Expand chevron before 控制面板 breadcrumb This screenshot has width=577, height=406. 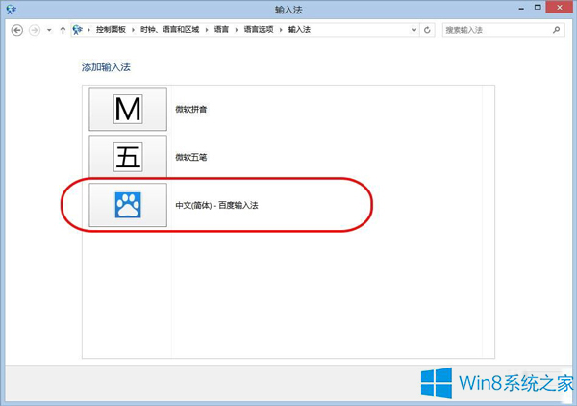(88, 30)
